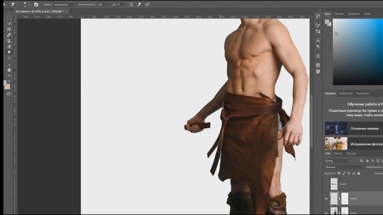Click the document tab Без имени-1
The height and width of the screenshot is (215, 383).
click(39, 11)
